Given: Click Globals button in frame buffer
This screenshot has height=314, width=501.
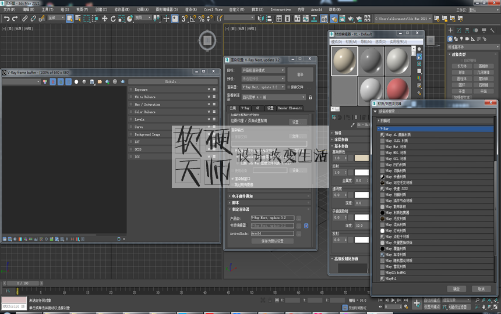Looking at the screenshot, I should [x=172, y=82].
